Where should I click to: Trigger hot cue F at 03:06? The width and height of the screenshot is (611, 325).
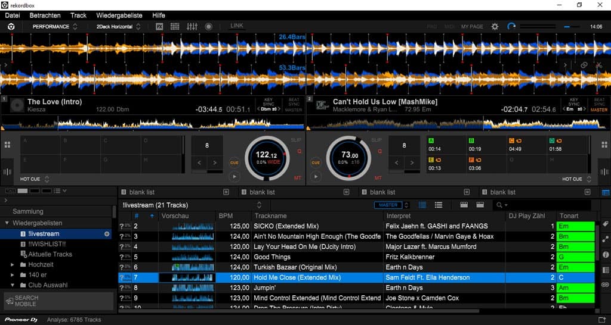tap(486, 164)
